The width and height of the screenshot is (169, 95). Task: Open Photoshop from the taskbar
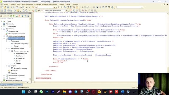47,92
